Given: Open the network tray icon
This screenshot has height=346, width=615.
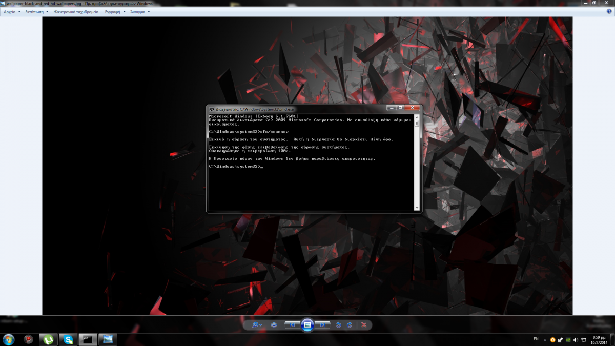Looking at the screenshot, I should pyautogui.click(x=584, y=340).
